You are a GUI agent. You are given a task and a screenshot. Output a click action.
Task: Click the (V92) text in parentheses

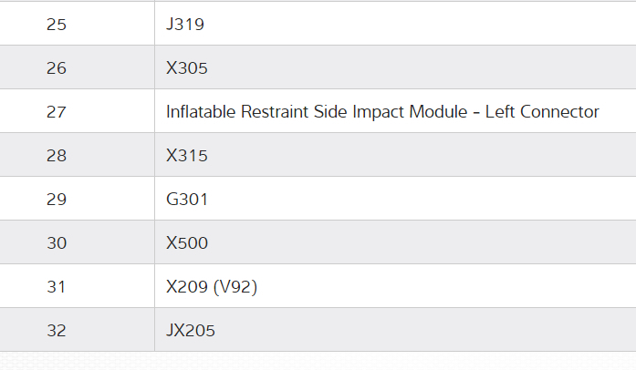tap(235, 286)
